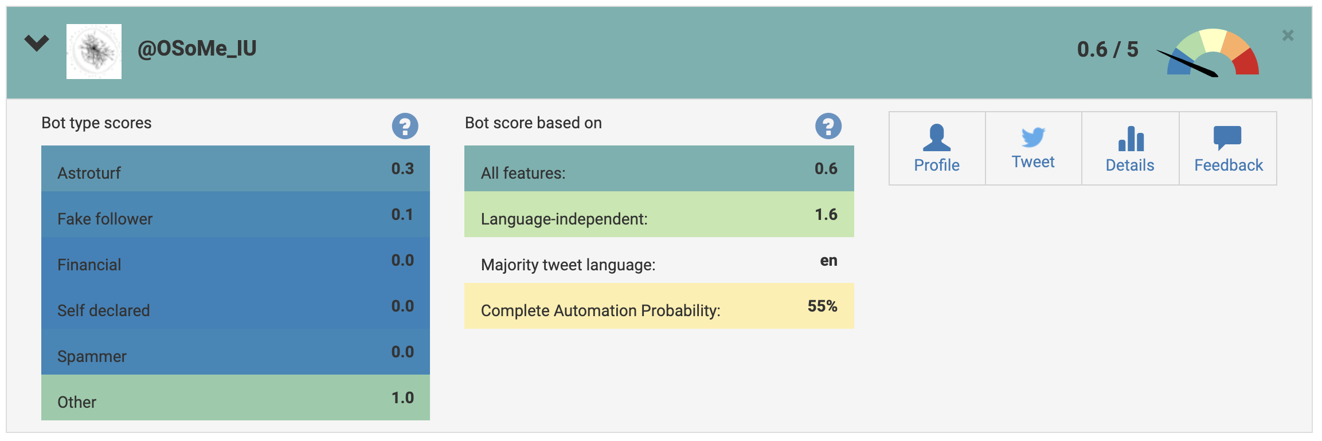Select the Fake follower score row

pyautogui.click(x=235, y=215)
